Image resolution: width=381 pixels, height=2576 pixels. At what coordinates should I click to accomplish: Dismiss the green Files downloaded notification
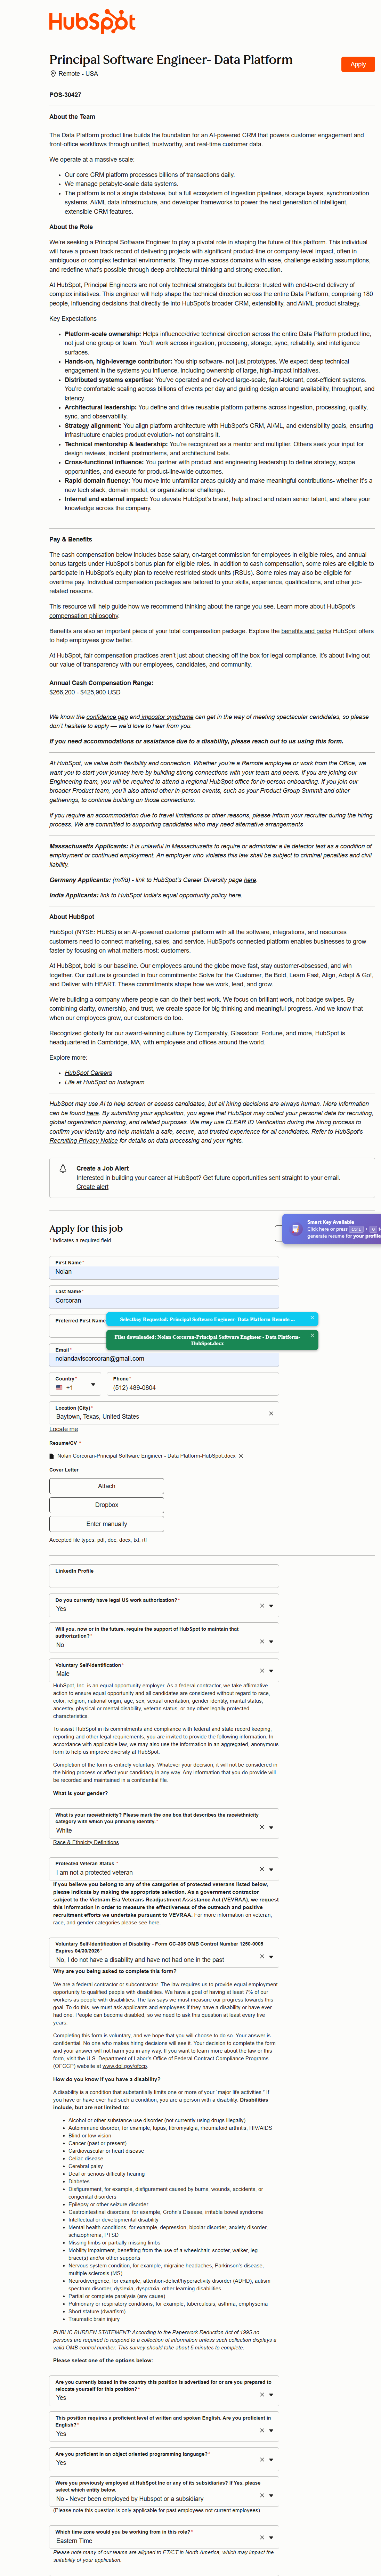[312, 1335]
